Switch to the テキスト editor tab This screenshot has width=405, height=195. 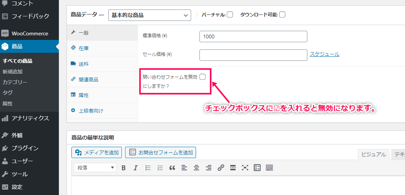398,155
